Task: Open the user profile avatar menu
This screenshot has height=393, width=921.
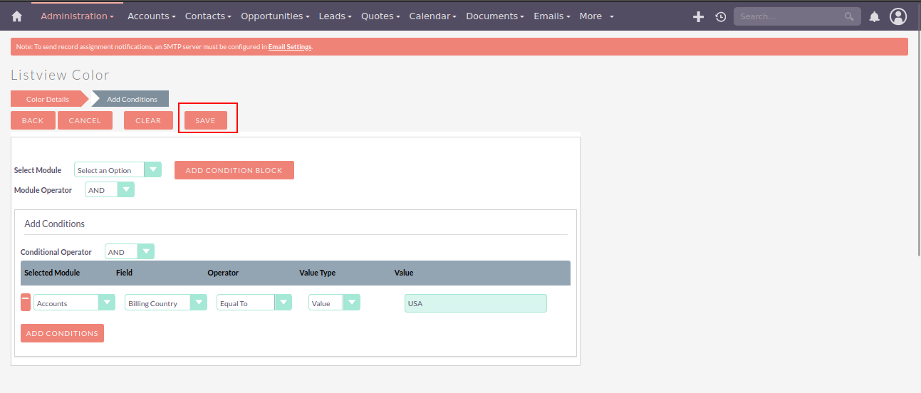Action: click(898, 16)
